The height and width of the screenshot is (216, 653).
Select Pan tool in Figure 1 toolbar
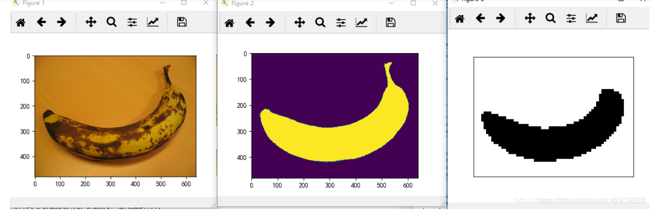point(91,22)
